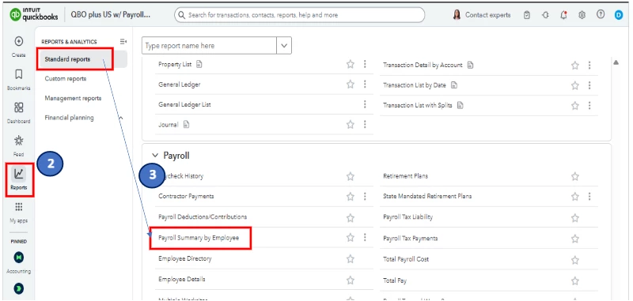Screen dimensions: 633x301
Task: Click the QuickBooks logo
Action: (34, 14)
